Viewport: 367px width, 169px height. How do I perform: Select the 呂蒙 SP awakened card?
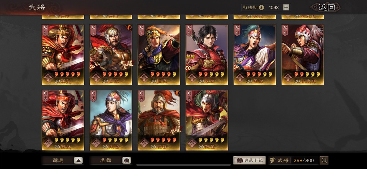(111, 55)
